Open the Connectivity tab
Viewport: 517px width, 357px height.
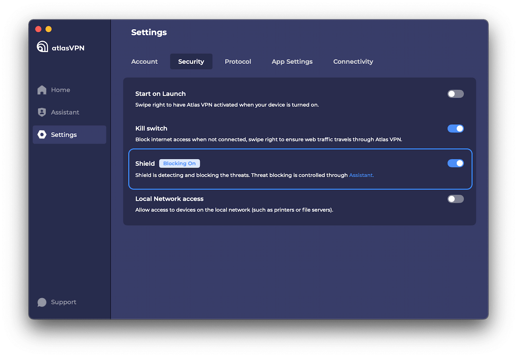(353, 62)
